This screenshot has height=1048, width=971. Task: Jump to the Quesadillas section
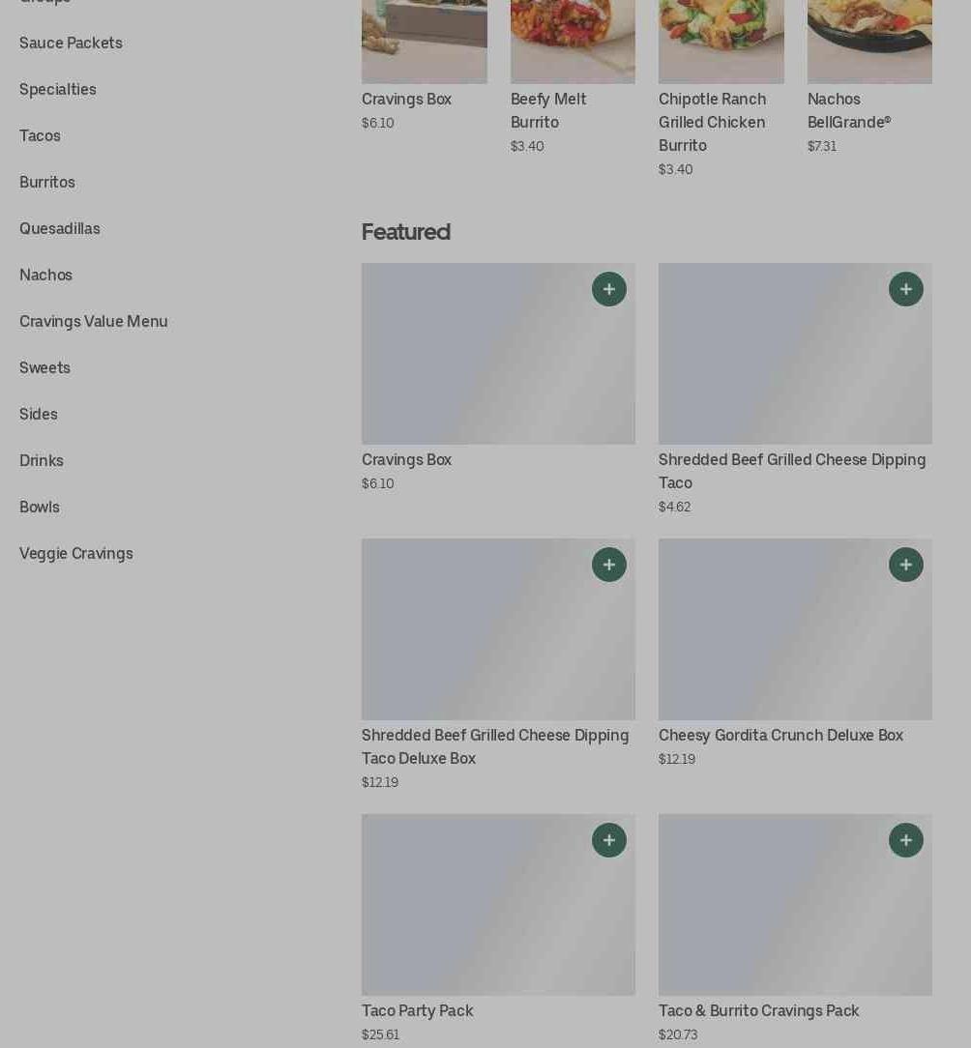click(60, 228)
